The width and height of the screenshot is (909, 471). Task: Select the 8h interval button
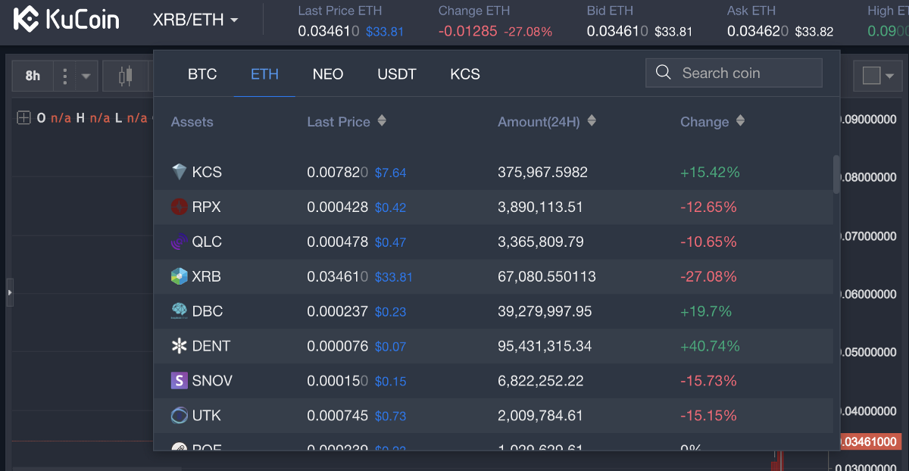pos(33,76)
